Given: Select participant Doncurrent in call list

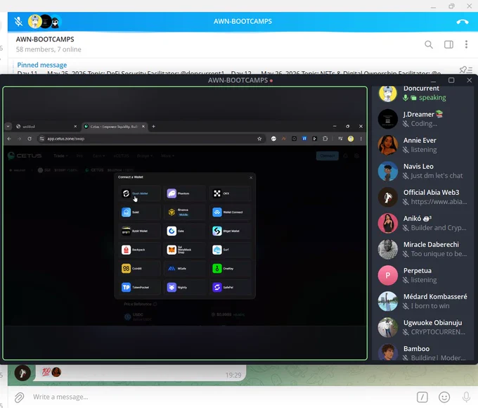Looking at the screenshot, I should click(423, 93).
